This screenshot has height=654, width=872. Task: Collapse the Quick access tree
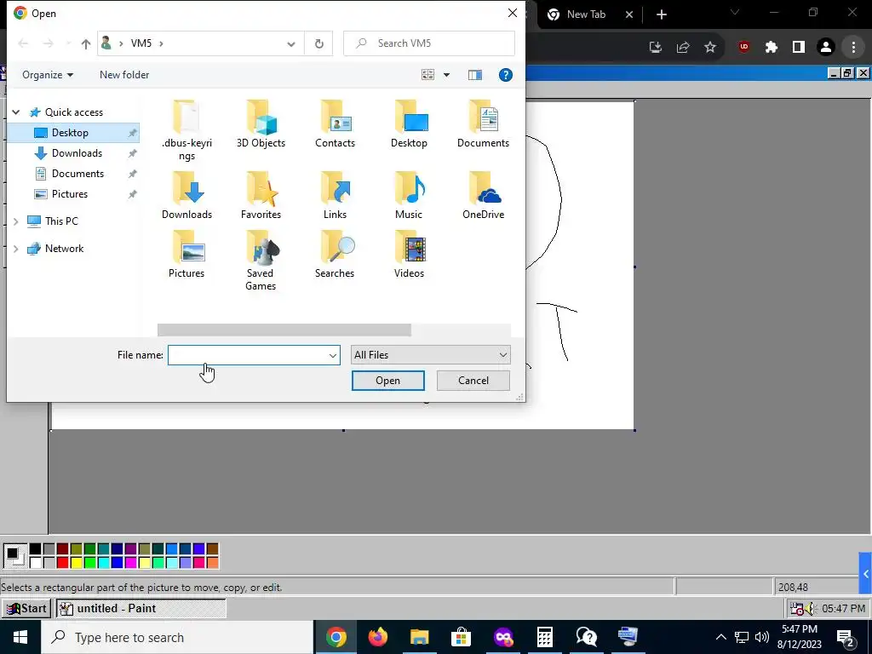pyautogui.click(x=16, y=112)
